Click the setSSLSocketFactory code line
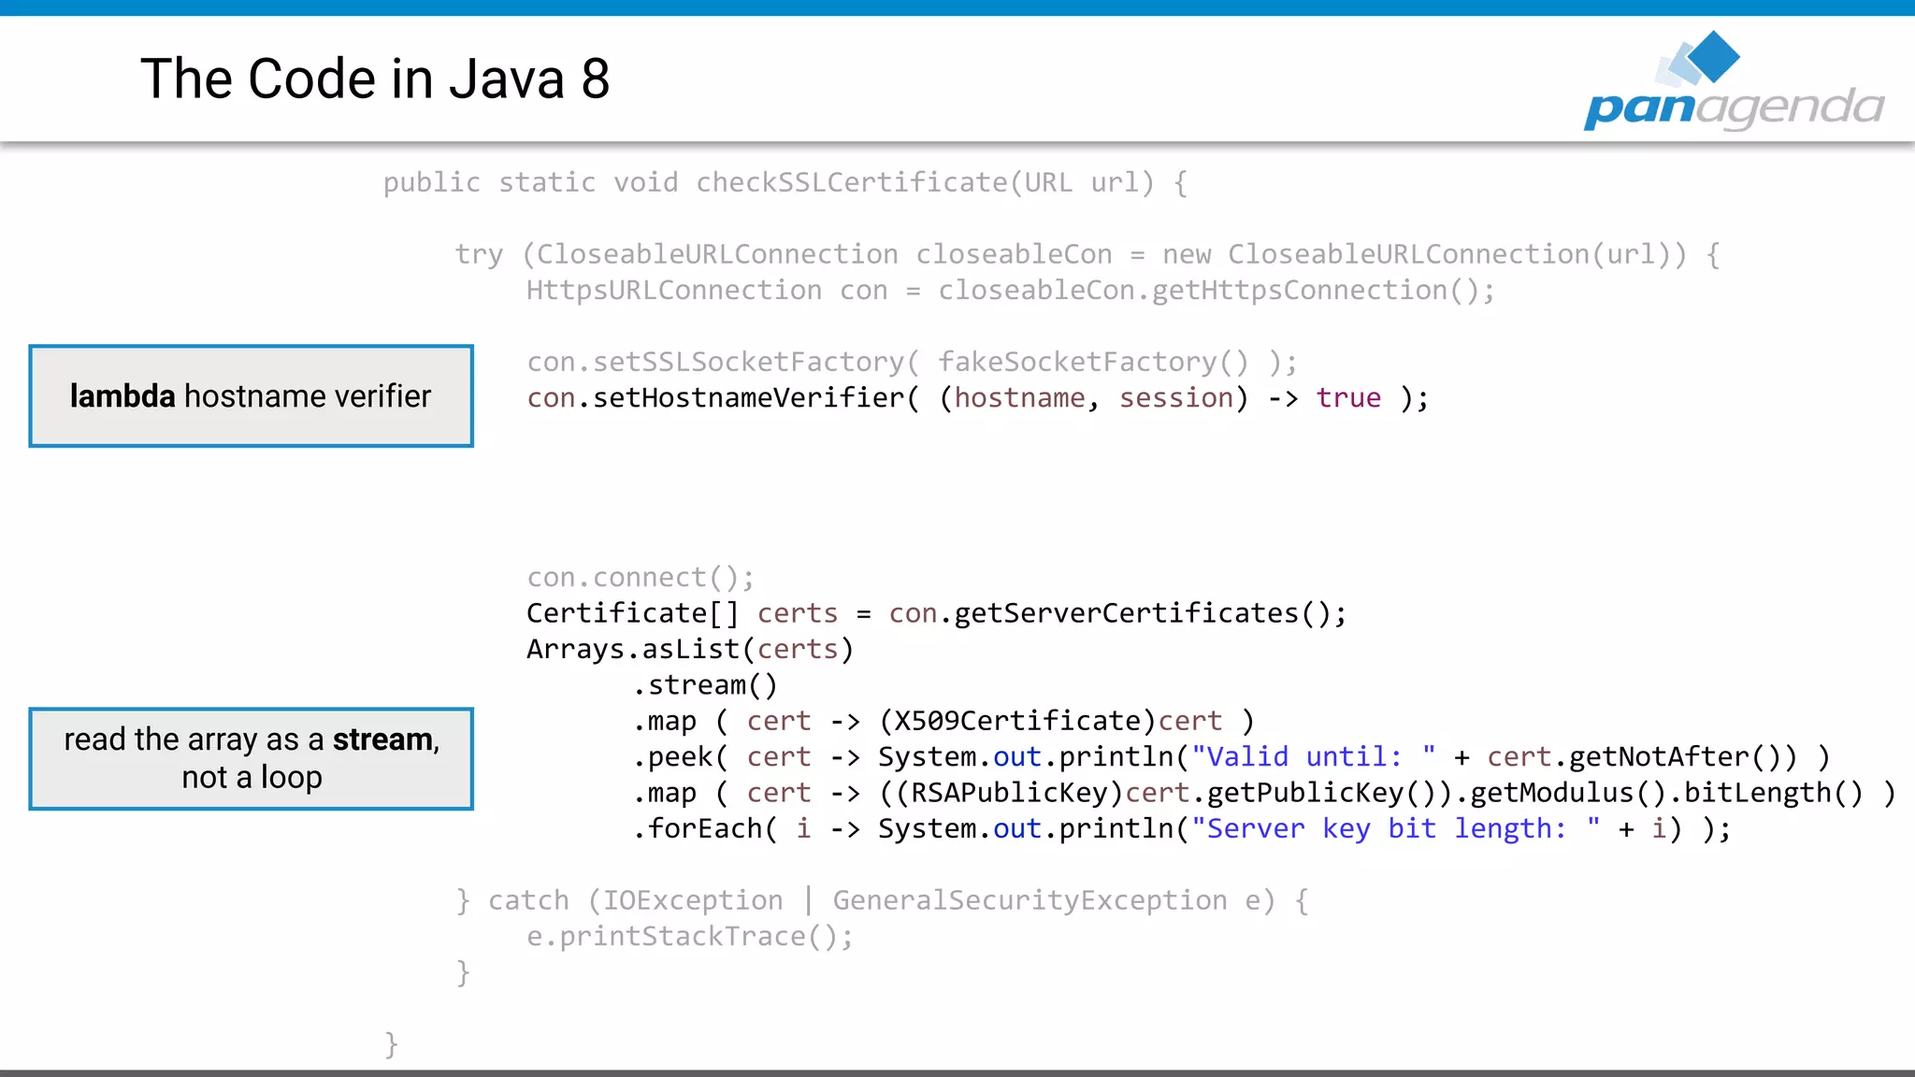Viewport: 1915px width, 1077px height. [912, 362]
